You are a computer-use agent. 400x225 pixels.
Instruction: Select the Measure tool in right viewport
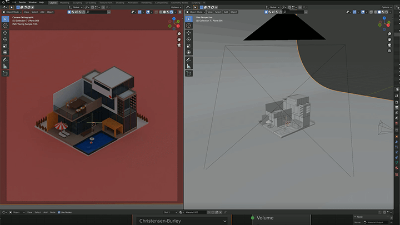pos(189,66)
